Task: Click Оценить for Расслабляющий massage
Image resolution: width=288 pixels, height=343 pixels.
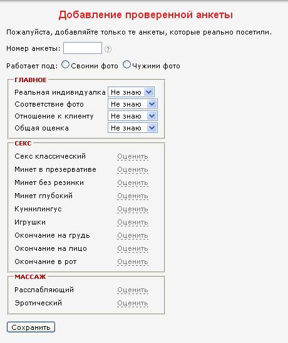Action: click(133, 290)
